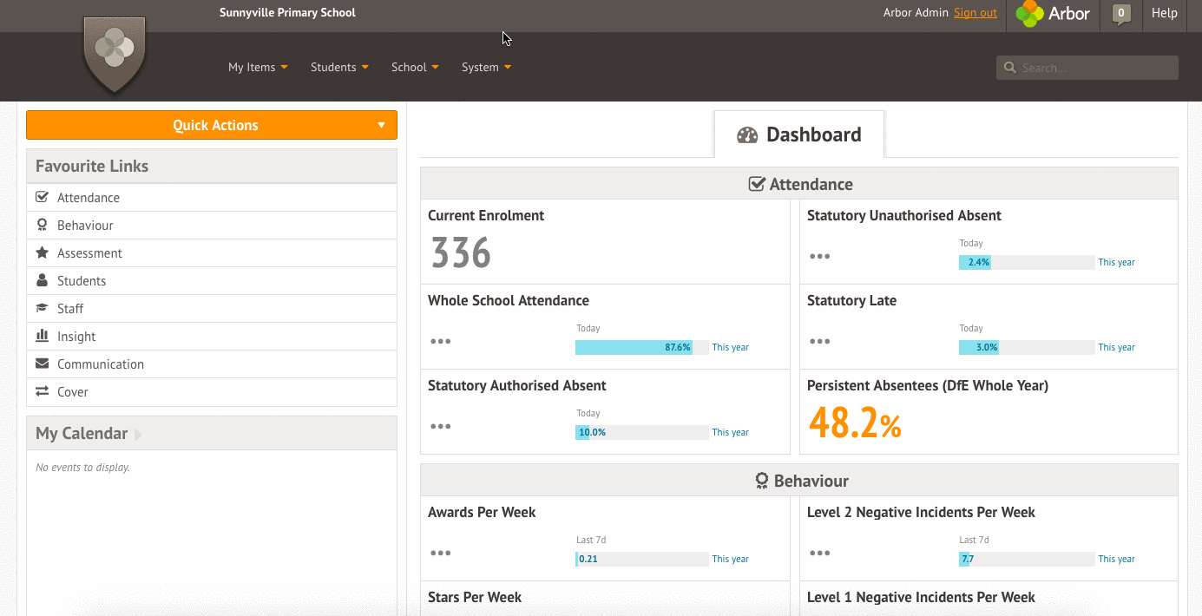This screenshot has width=1202, height=616.
Task: Open the Communication favourite link
Action: click(212, 364)
